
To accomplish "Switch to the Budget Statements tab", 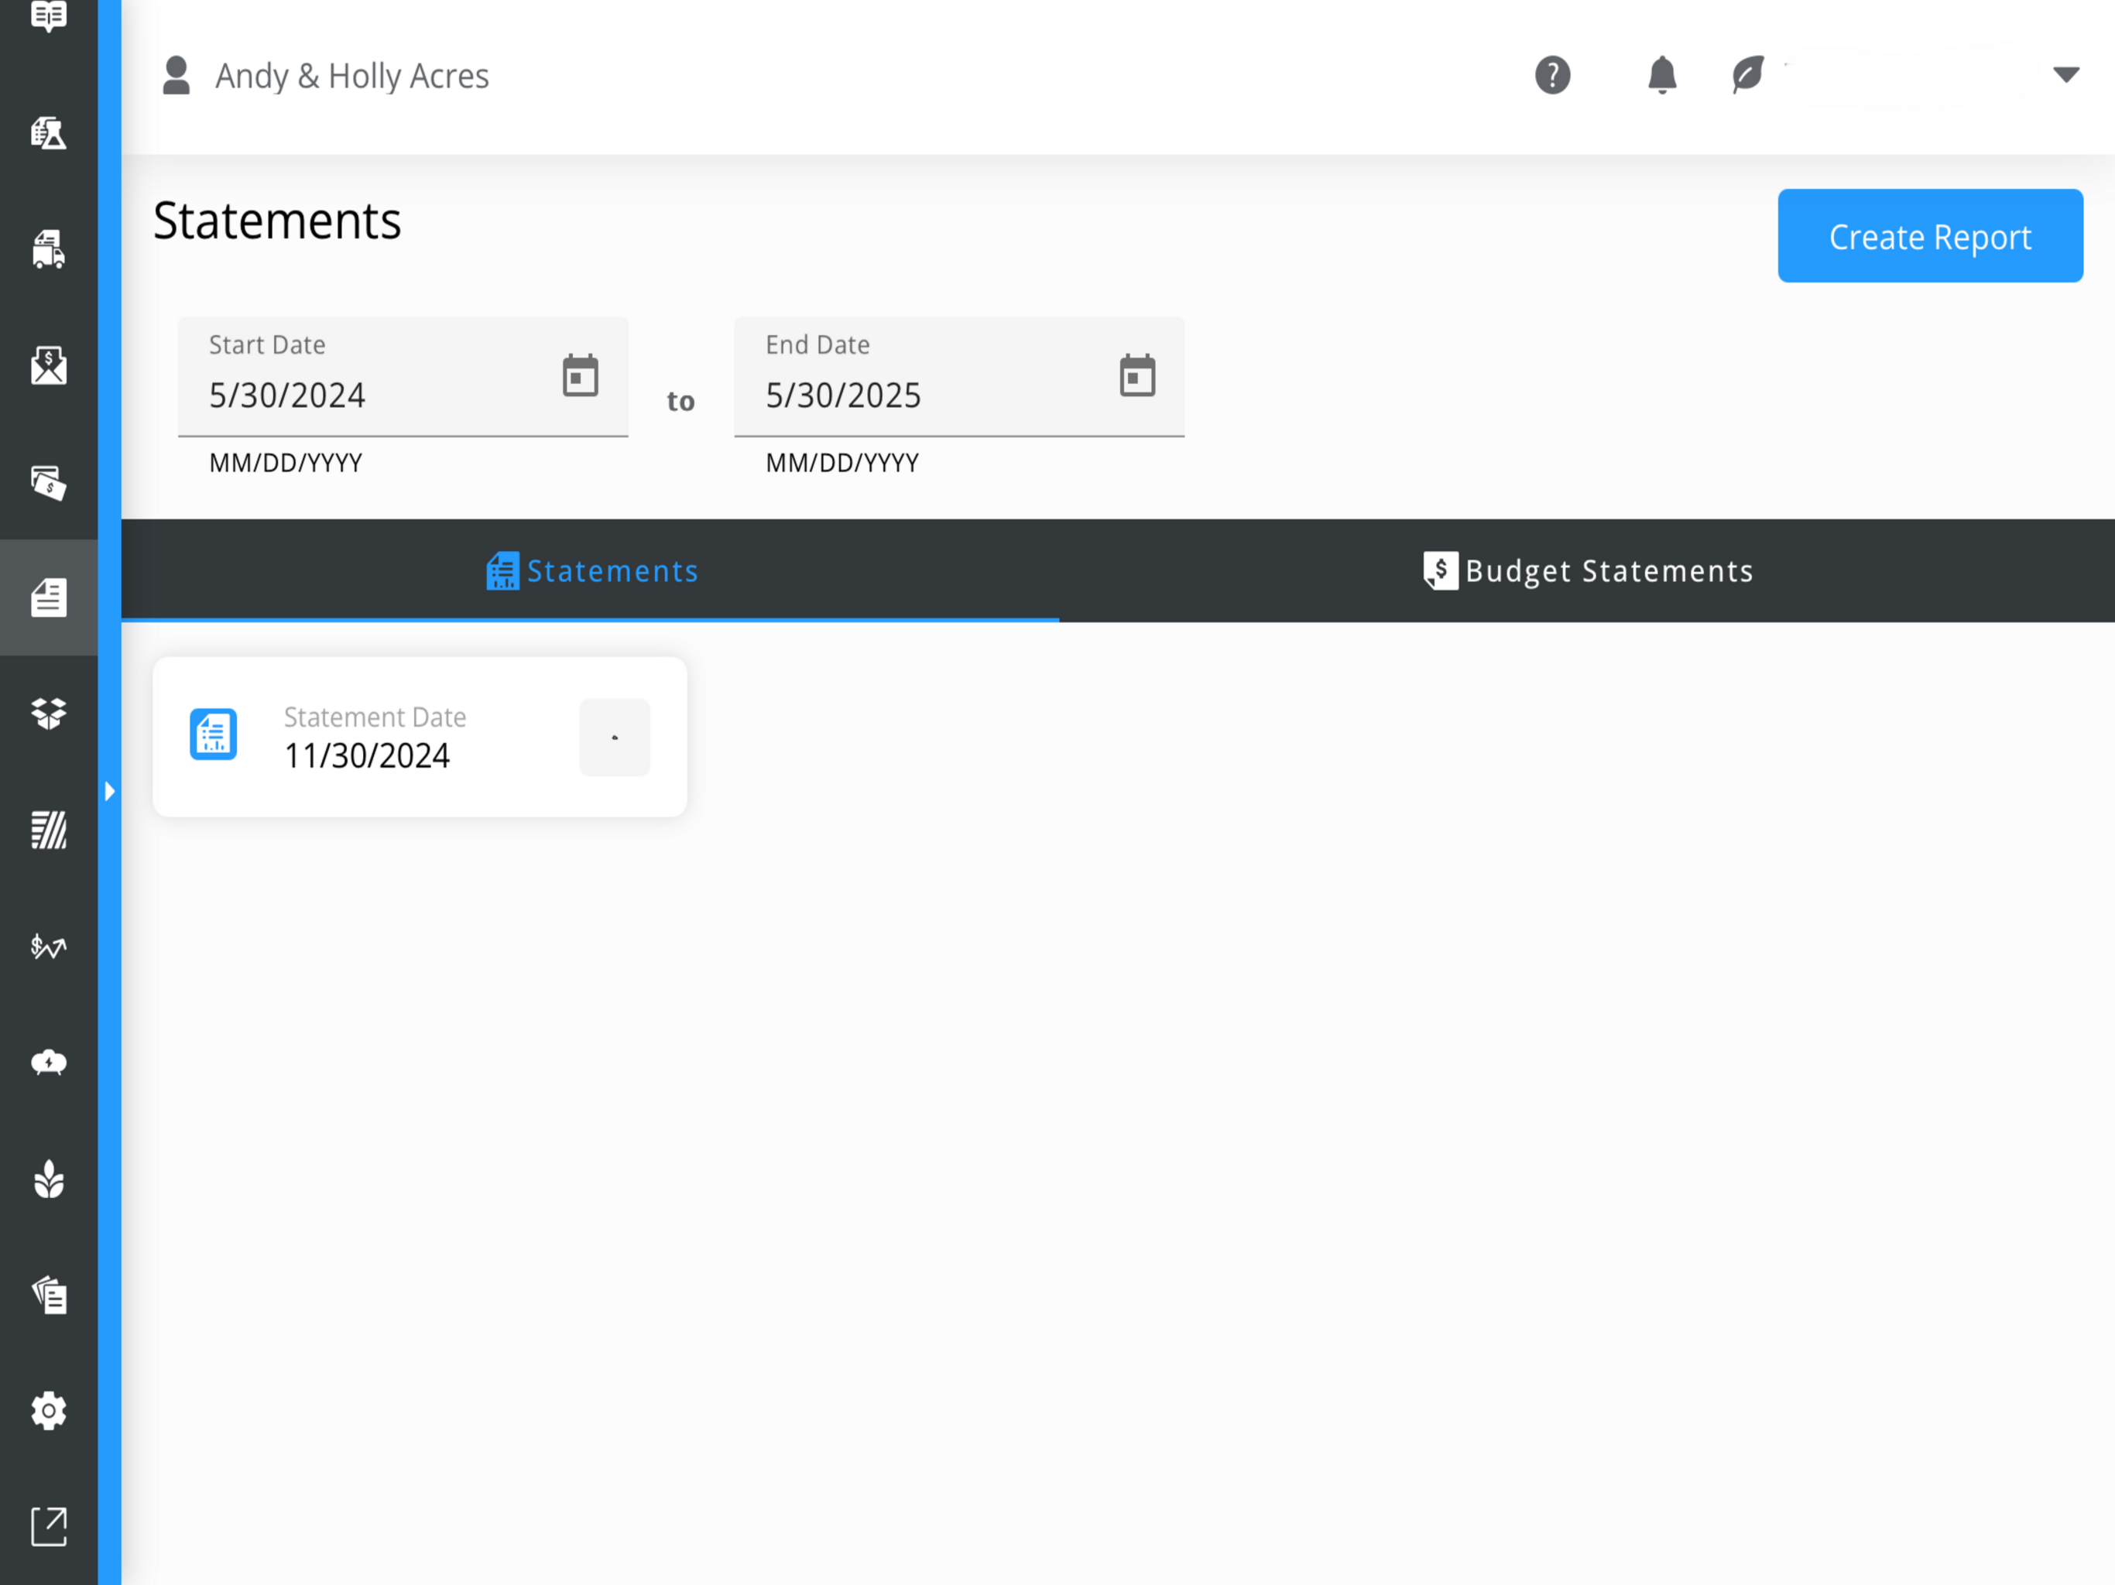I will [x=1587, y=570].
